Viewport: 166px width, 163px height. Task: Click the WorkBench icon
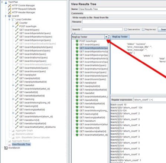(6, 148)
